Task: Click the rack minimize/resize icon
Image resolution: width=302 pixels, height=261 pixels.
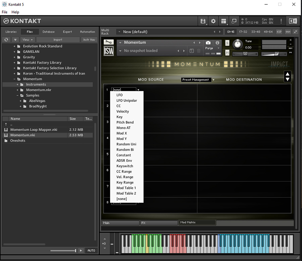Action: pyautogui.click(x=295, y=32)
